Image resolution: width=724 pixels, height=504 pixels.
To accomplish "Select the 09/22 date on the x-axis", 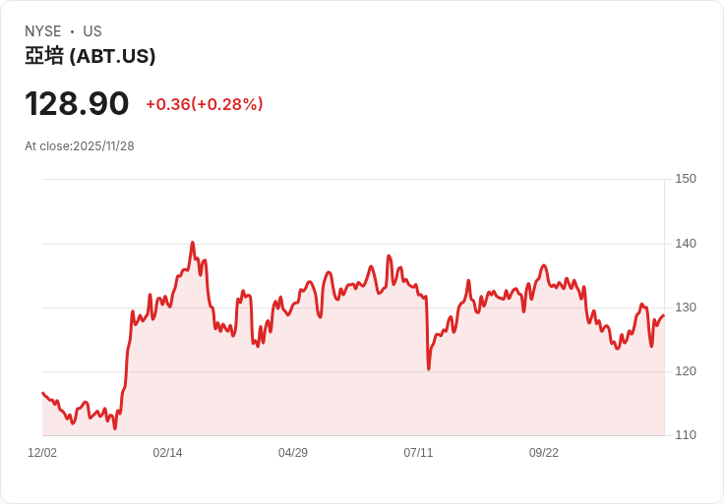I will (x=544, y=453).
